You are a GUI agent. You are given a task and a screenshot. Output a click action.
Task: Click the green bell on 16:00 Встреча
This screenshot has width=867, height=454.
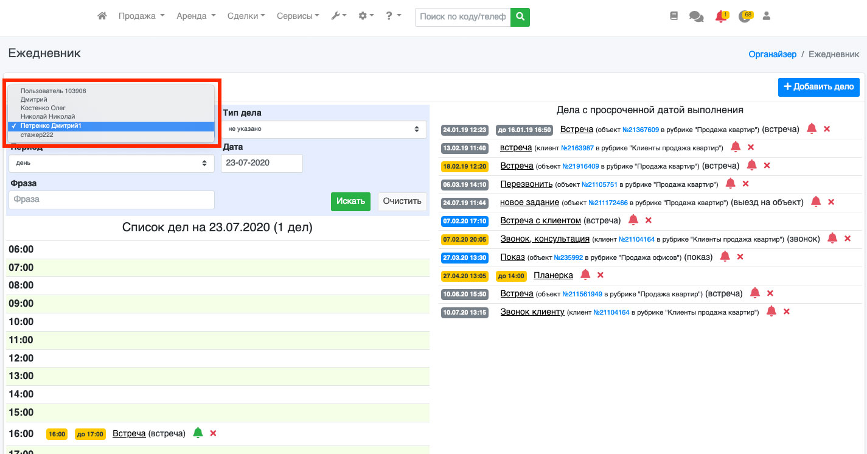pyautogui.click(x=198, y=433)
